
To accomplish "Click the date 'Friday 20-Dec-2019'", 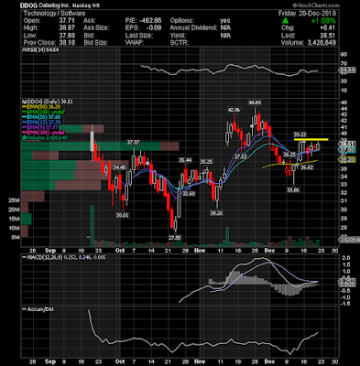I will click(x=307, y=14).
